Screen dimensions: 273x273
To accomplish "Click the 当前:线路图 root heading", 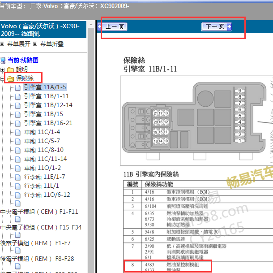I will pyautogui.click(x=23, y=60).
